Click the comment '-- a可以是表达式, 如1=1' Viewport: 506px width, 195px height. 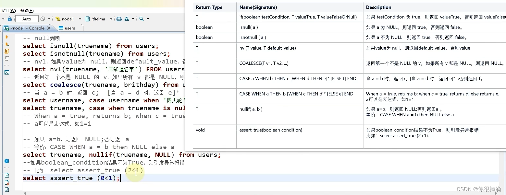click(57, 123)
